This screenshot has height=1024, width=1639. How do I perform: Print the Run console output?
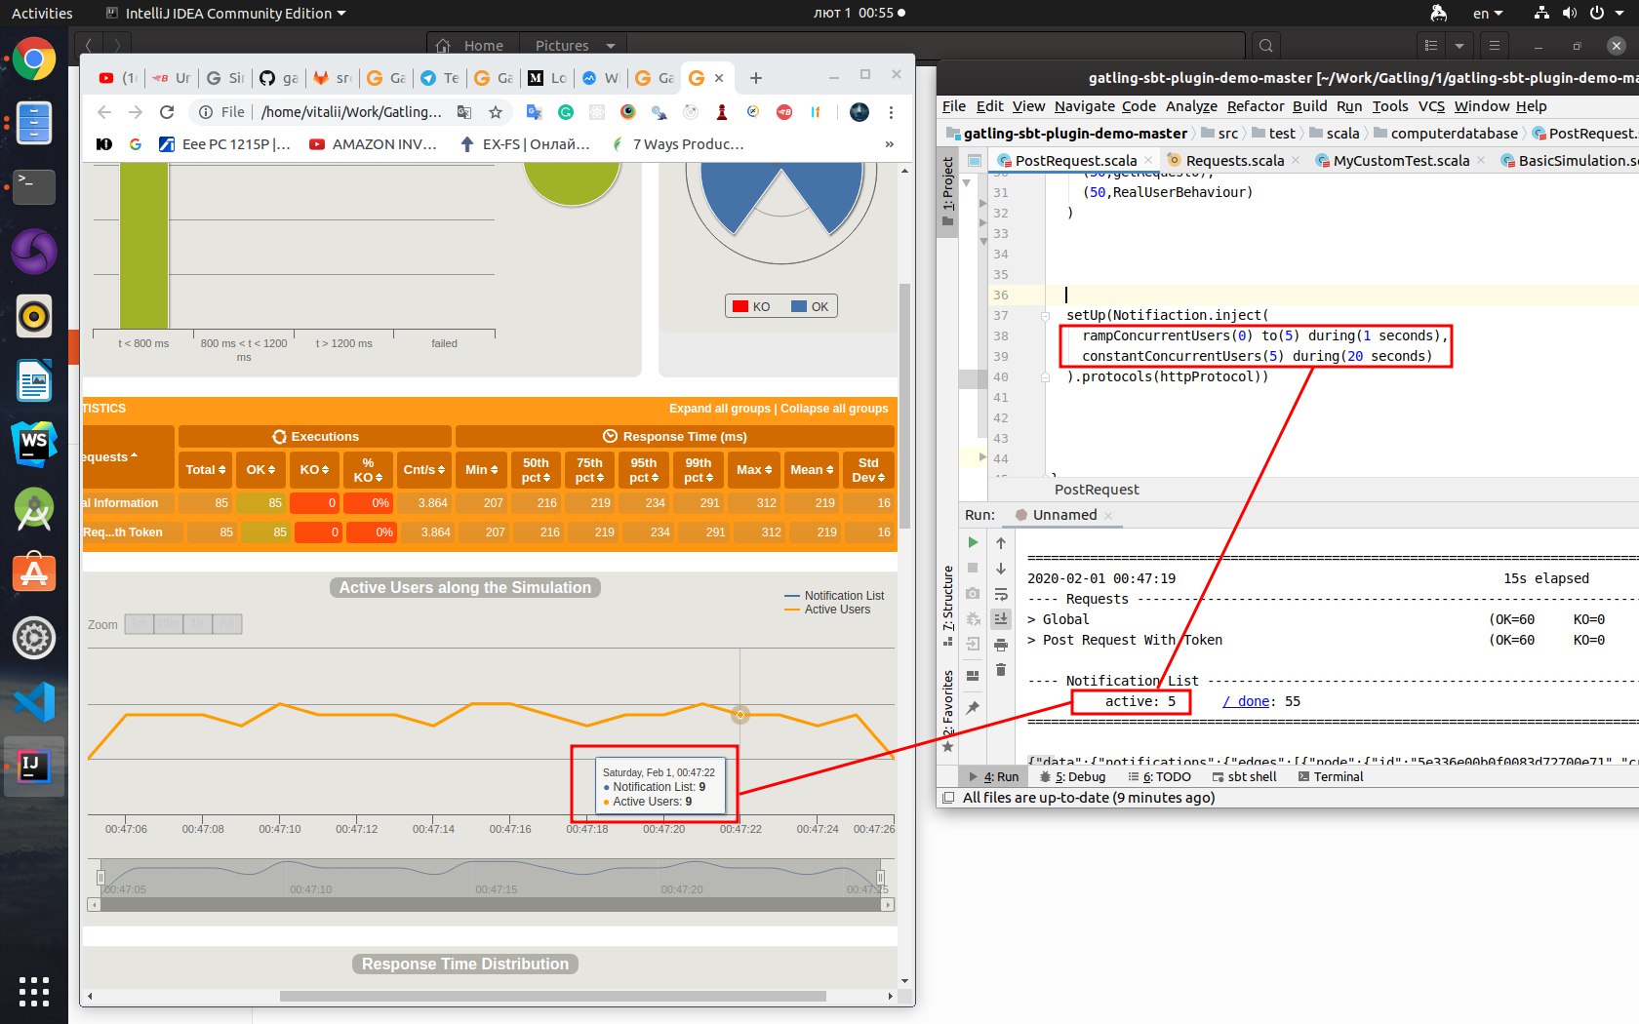1001,645
